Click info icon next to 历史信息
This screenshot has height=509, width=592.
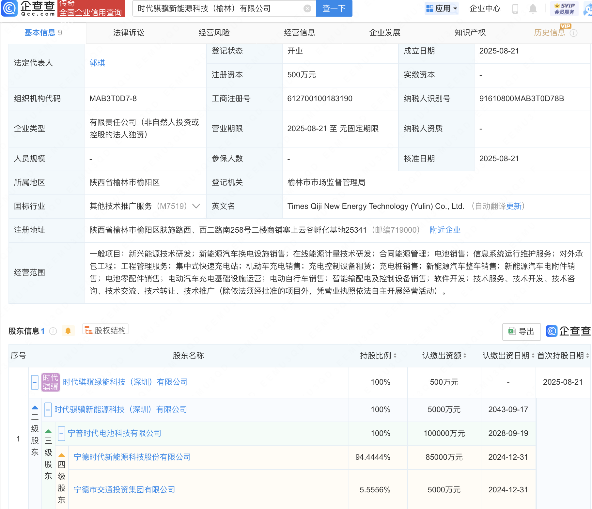(574, 33)
